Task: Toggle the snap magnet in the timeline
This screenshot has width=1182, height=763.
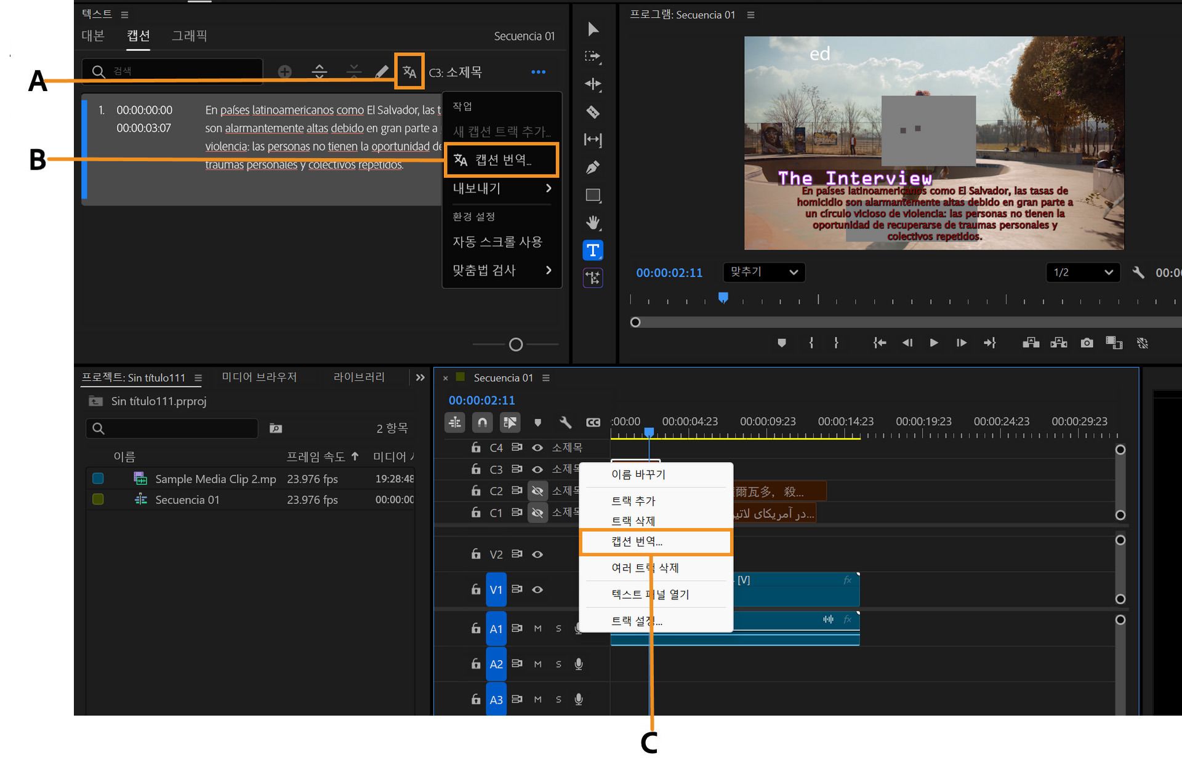Action: tap(483, 423)
